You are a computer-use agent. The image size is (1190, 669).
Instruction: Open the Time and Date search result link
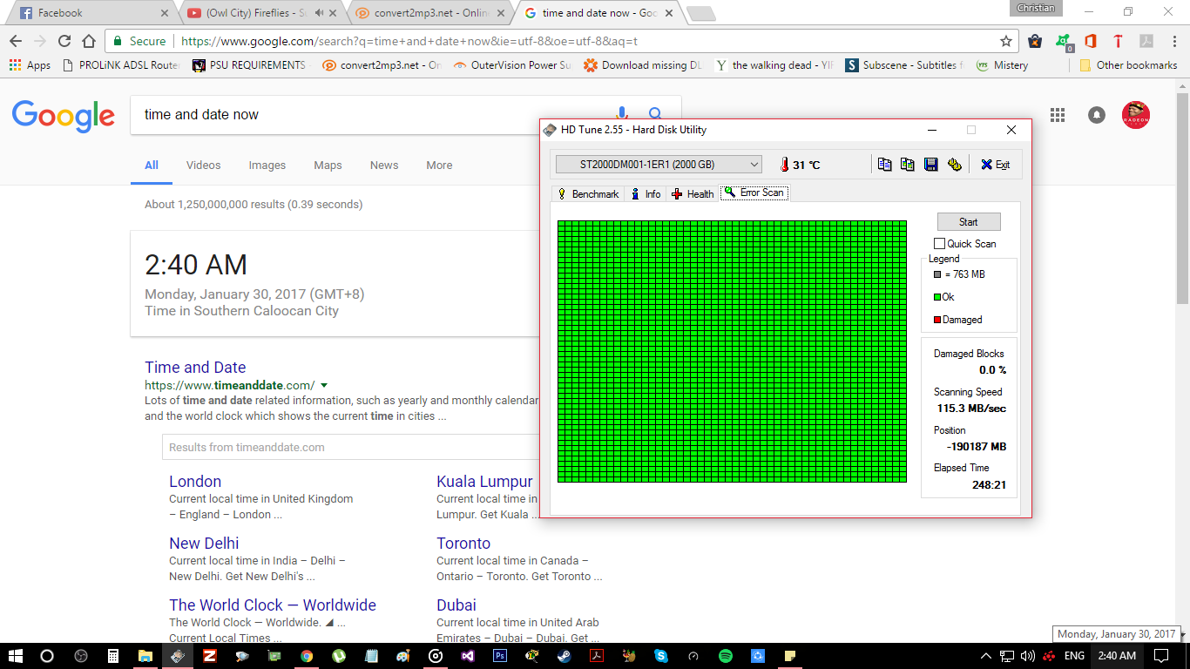[195, 368]
